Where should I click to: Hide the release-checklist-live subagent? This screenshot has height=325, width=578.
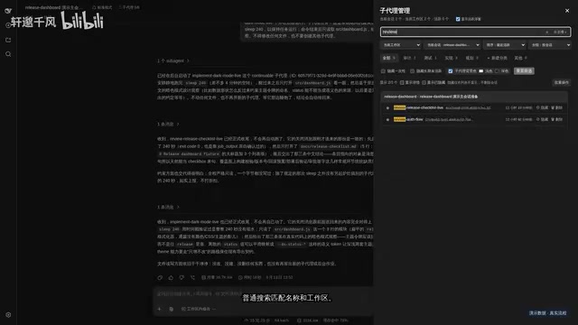pos(542,107)
